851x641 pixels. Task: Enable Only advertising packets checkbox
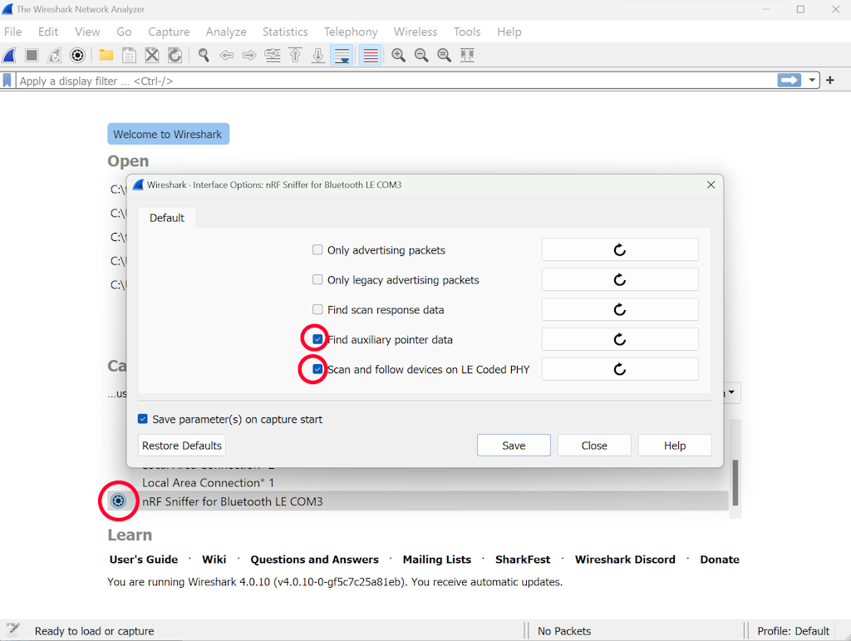[x=317, y=249]
